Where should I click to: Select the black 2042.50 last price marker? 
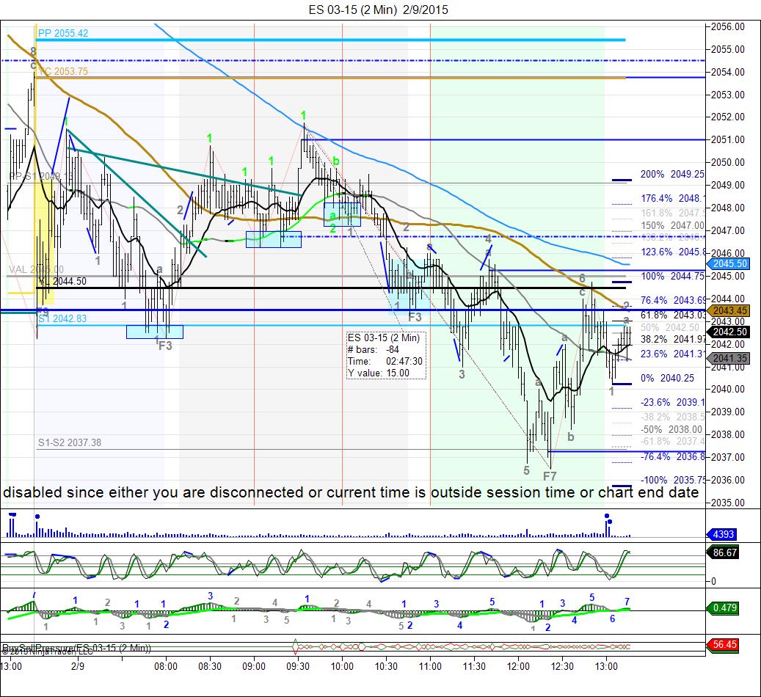pos(729,332)
